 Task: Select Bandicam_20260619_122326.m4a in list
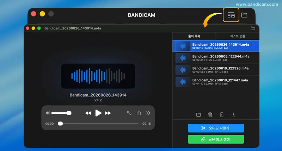point(216,70)
